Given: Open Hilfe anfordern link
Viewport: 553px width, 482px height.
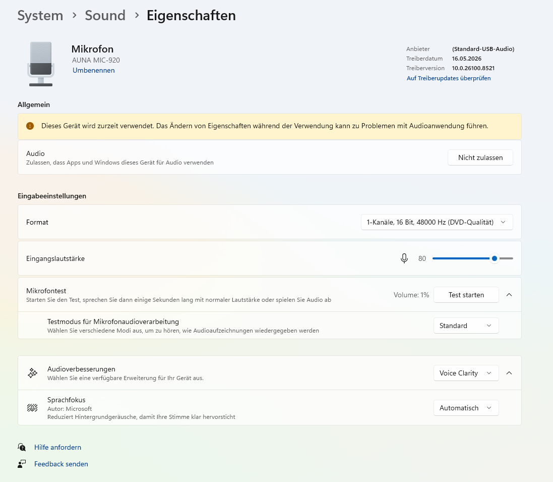Looking at the screenshot, I should pos(58,447).
